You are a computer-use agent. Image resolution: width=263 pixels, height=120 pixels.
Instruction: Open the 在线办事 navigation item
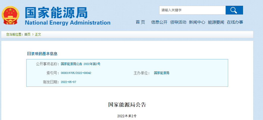pyautogui.click(x=235, y=22)
